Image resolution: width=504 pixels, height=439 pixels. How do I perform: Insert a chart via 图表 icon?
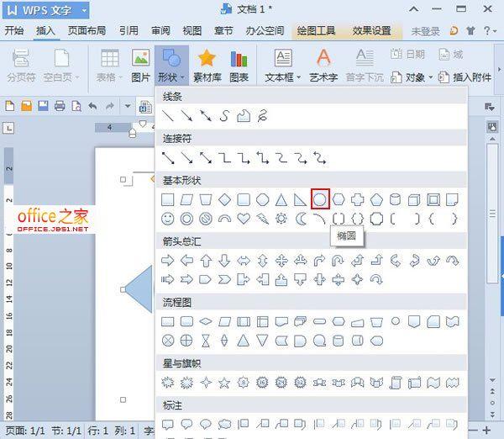coord(239,66)
